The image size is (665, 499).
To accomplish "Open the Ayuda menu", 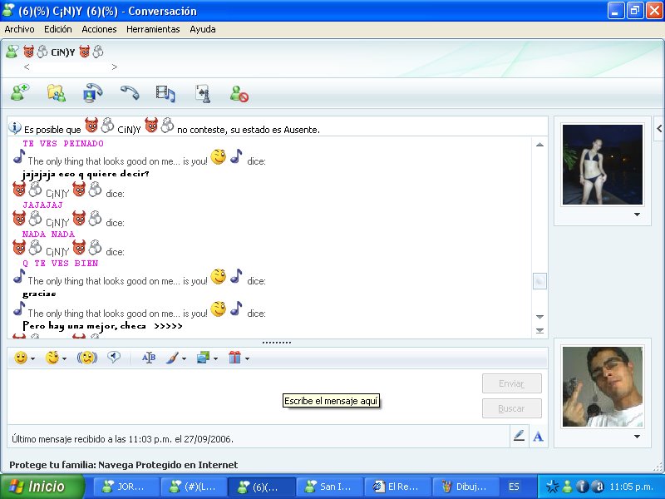I will [203, 29].
